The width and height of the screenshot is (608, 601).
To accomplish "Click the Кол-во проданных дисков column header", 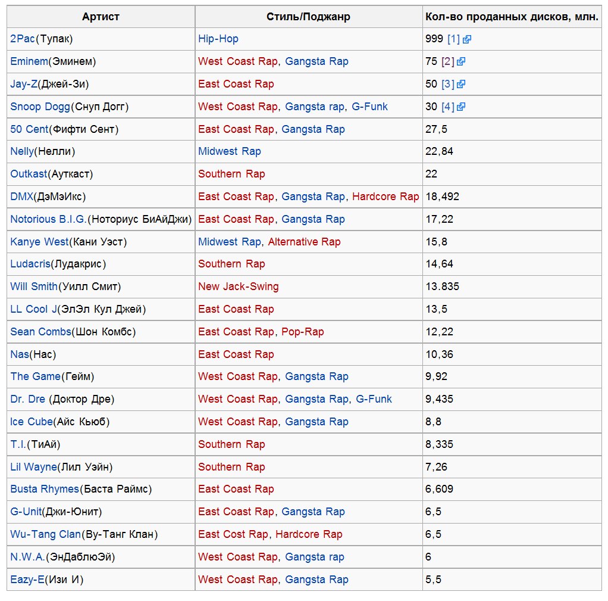I will click(512, 17).
